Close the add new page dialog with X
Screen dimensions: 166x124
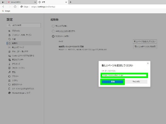148,63
